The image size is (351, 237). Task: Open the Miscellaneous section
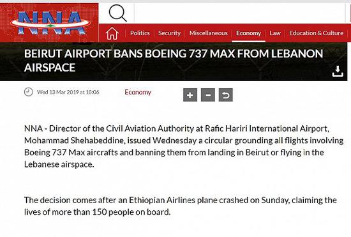tap(209, 33)
